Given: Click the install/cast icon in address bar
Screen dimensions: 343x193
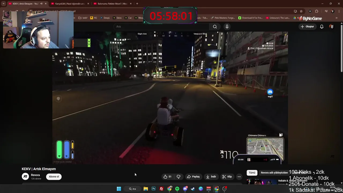Looking at the screenshot, I should pyautogui.click(x=295, y=11).
